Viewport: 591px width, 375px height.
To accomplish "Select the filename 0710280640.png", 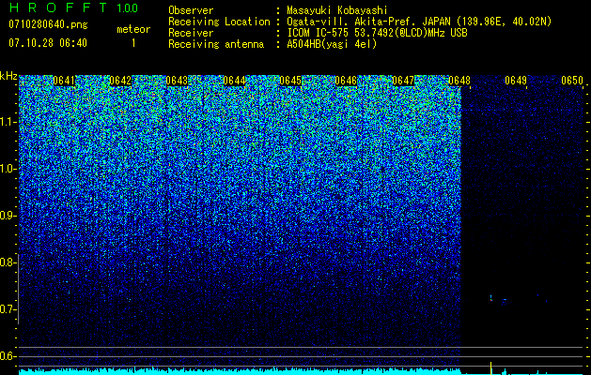I will (x=48, y=24).
